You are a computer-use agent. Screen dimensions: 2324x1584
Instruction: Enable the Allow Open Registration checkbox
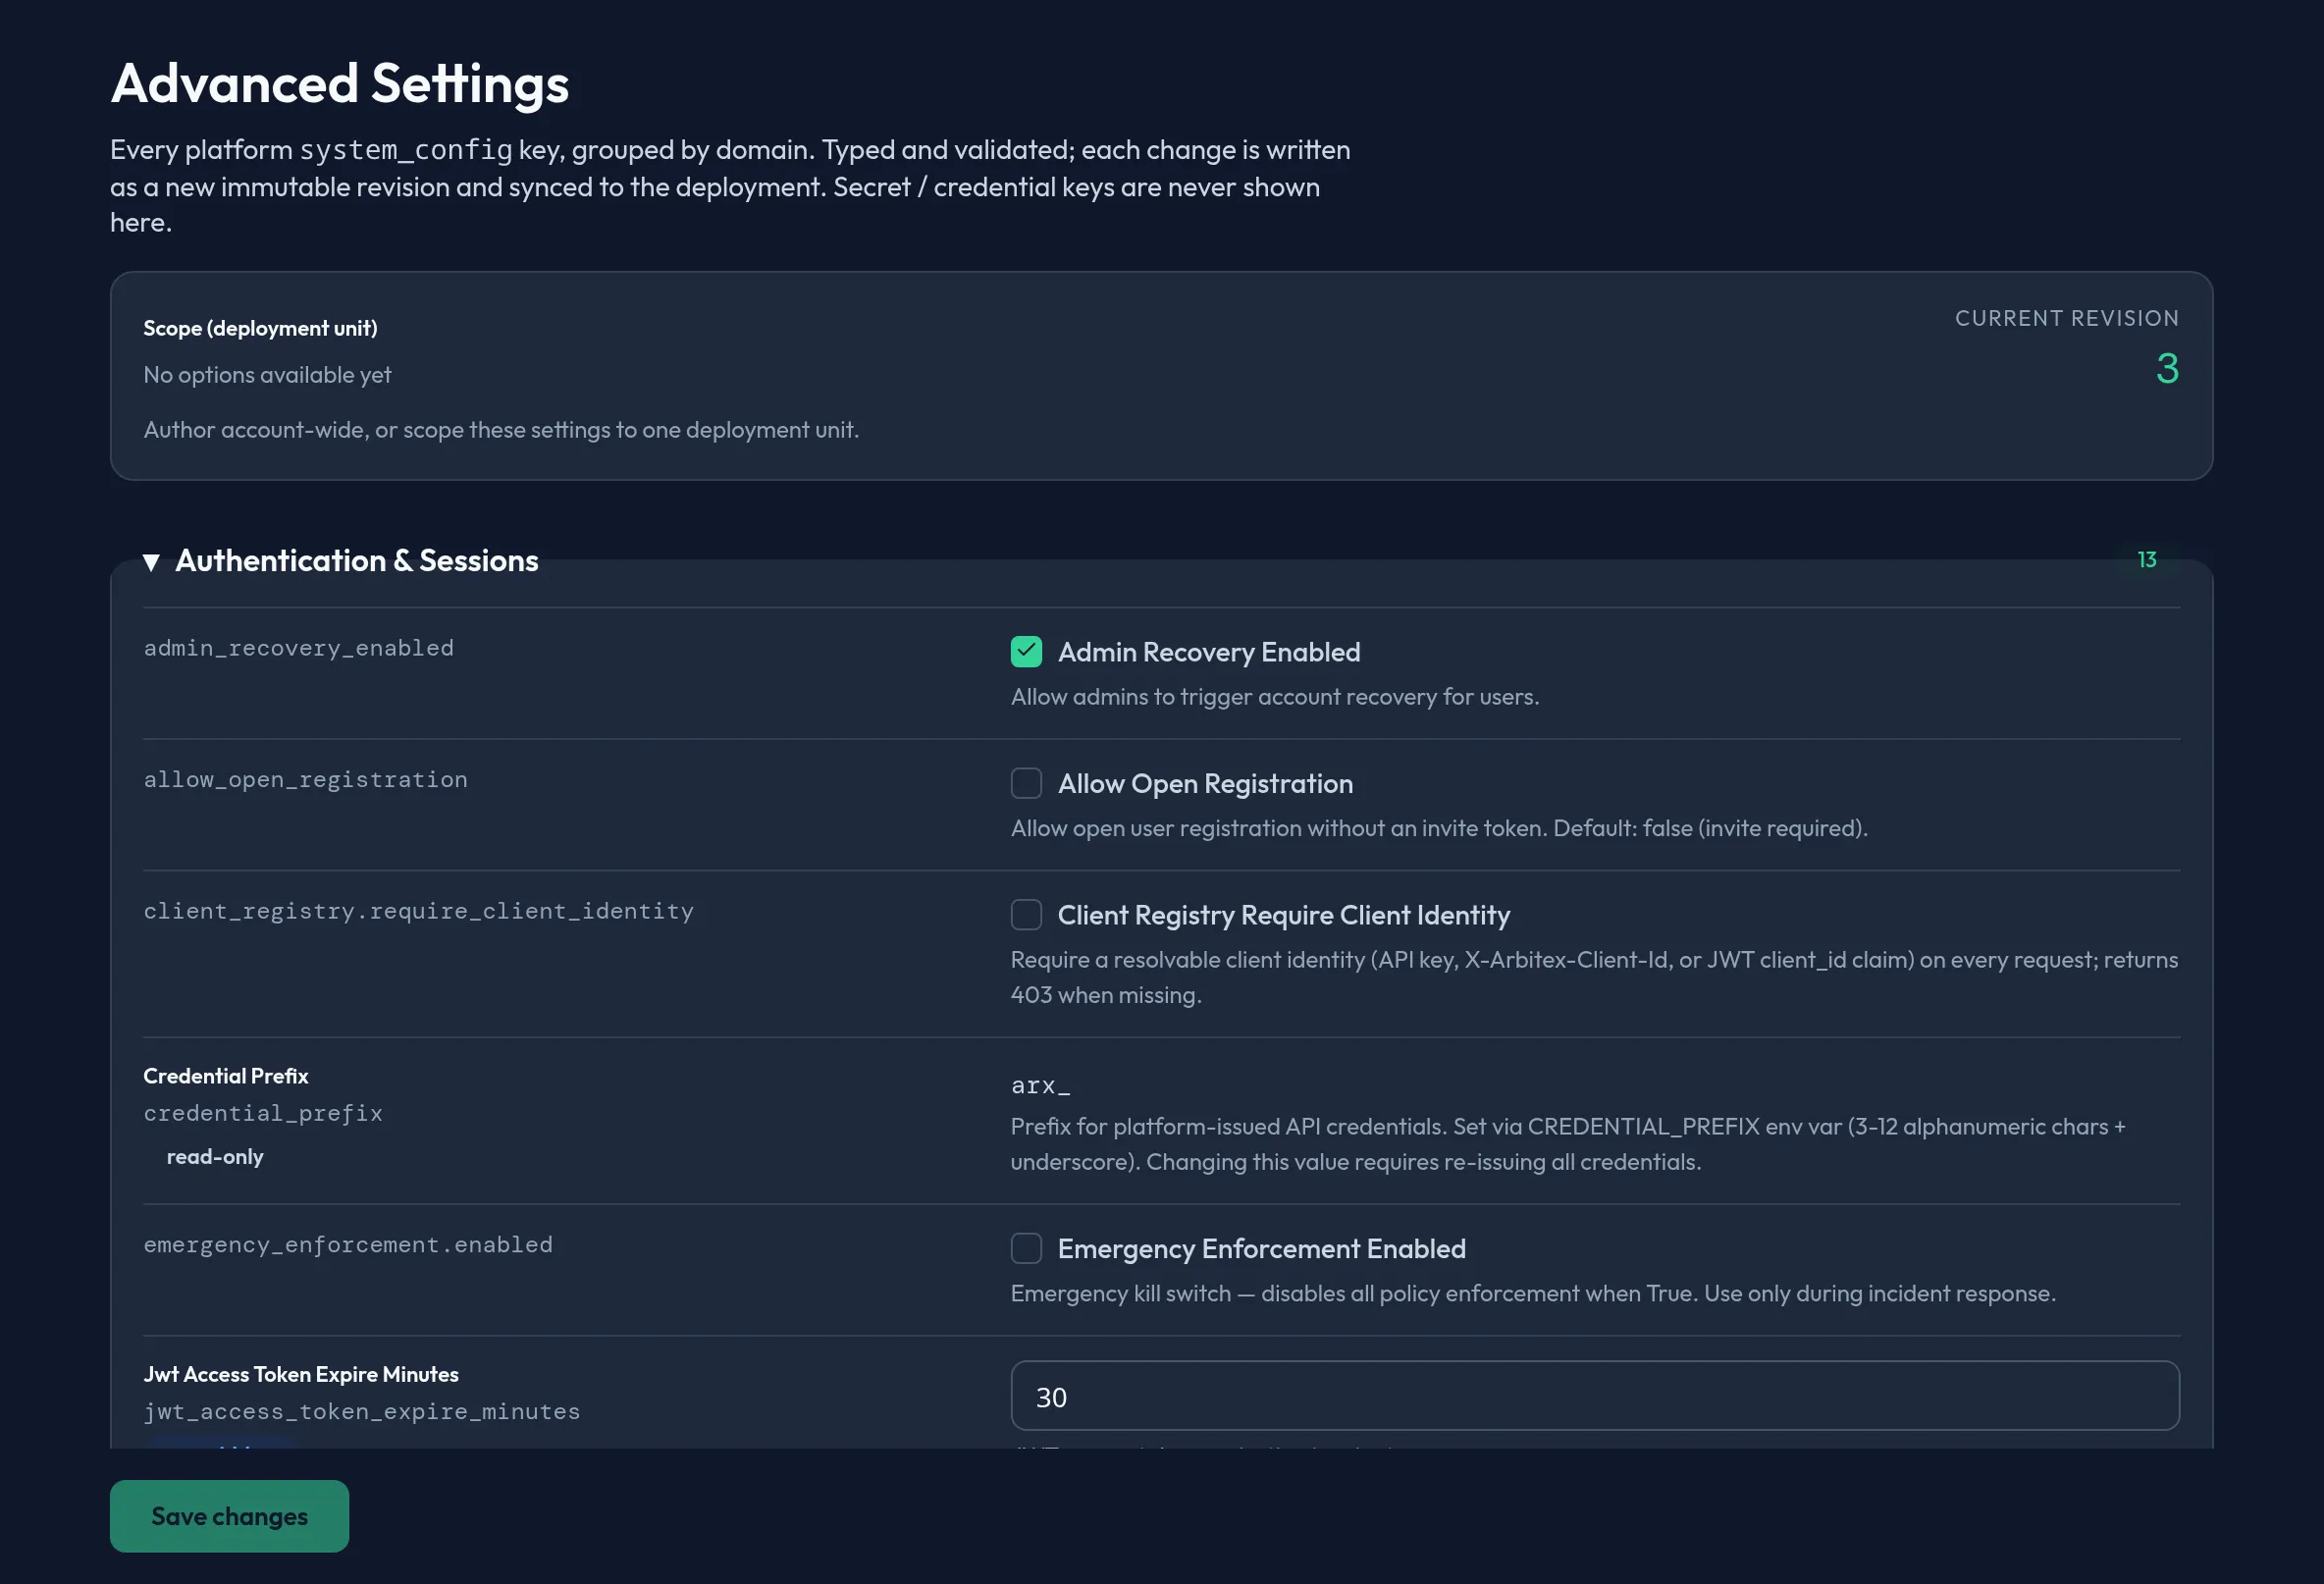pyautogui.click(x=1026, y=783)
